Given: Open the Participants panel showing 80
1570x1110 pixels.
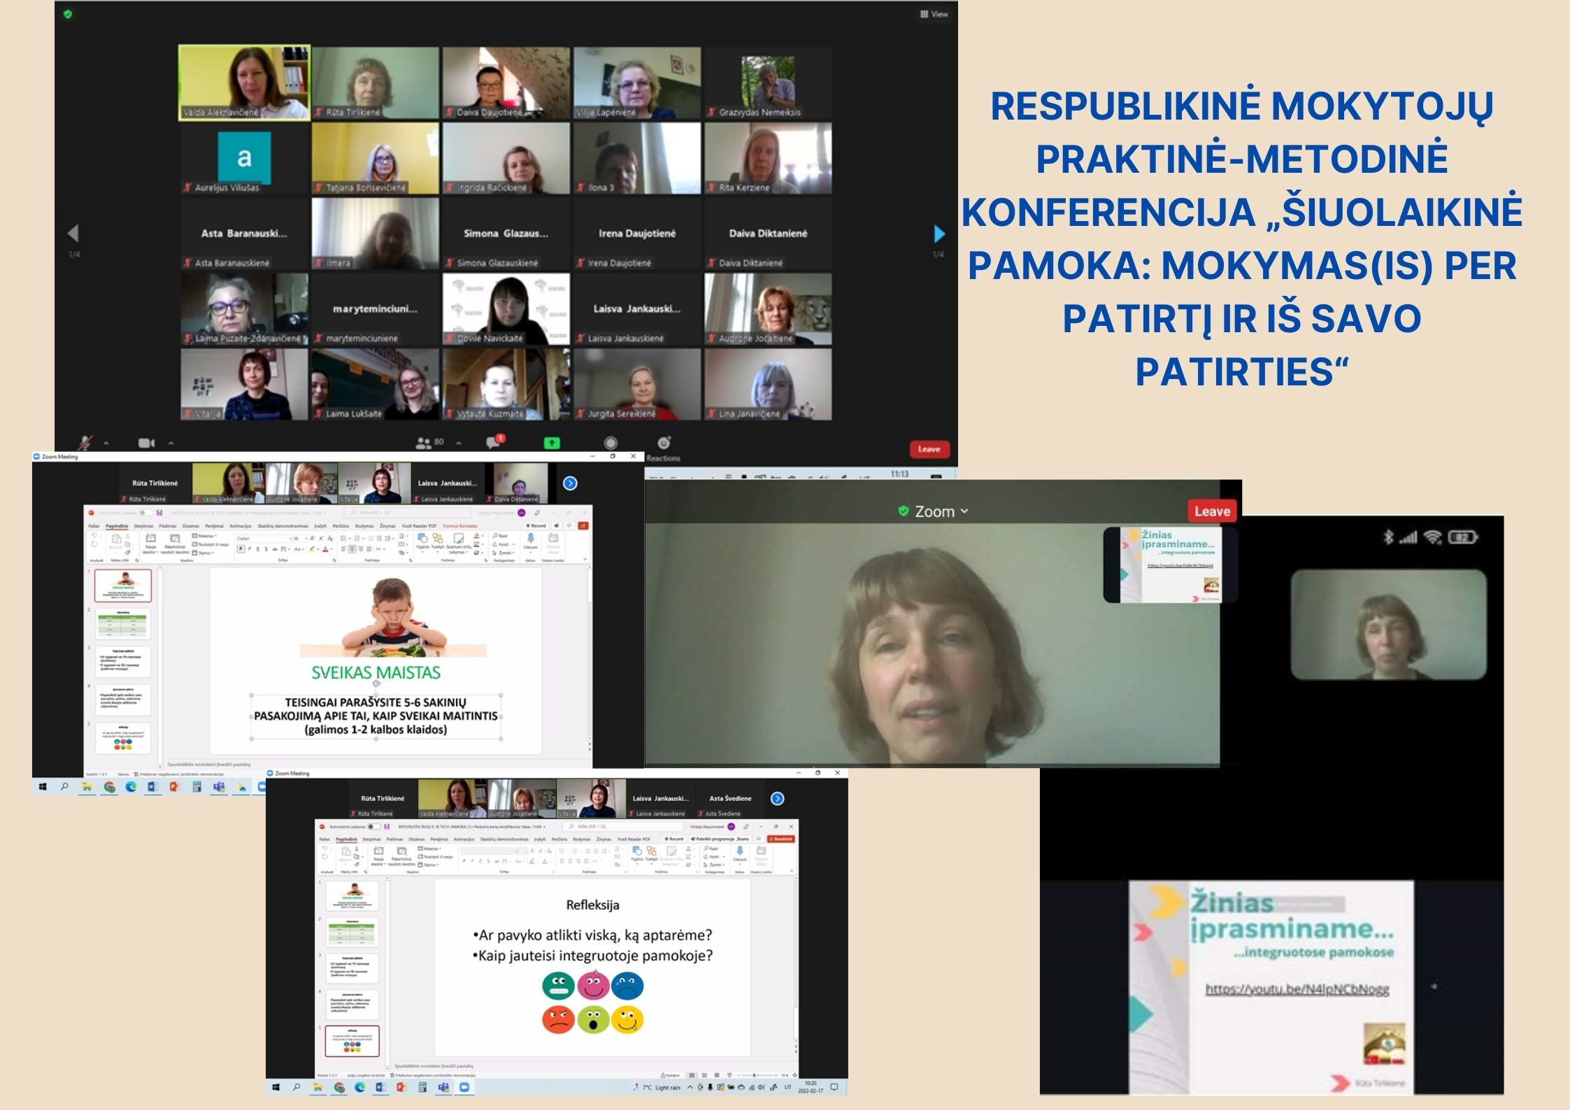Looking at the screenshot, I should (x=429, y=443).
